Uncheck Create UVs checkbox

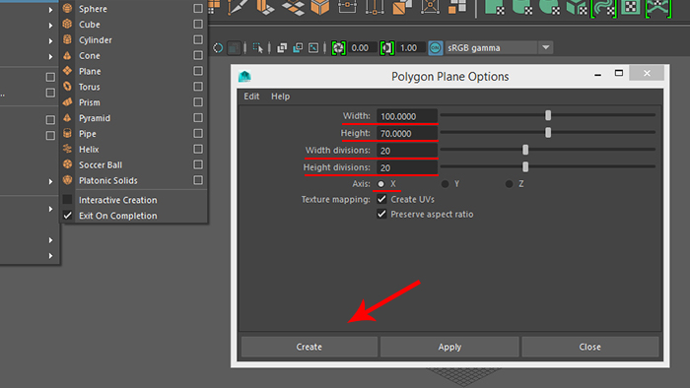381,199
